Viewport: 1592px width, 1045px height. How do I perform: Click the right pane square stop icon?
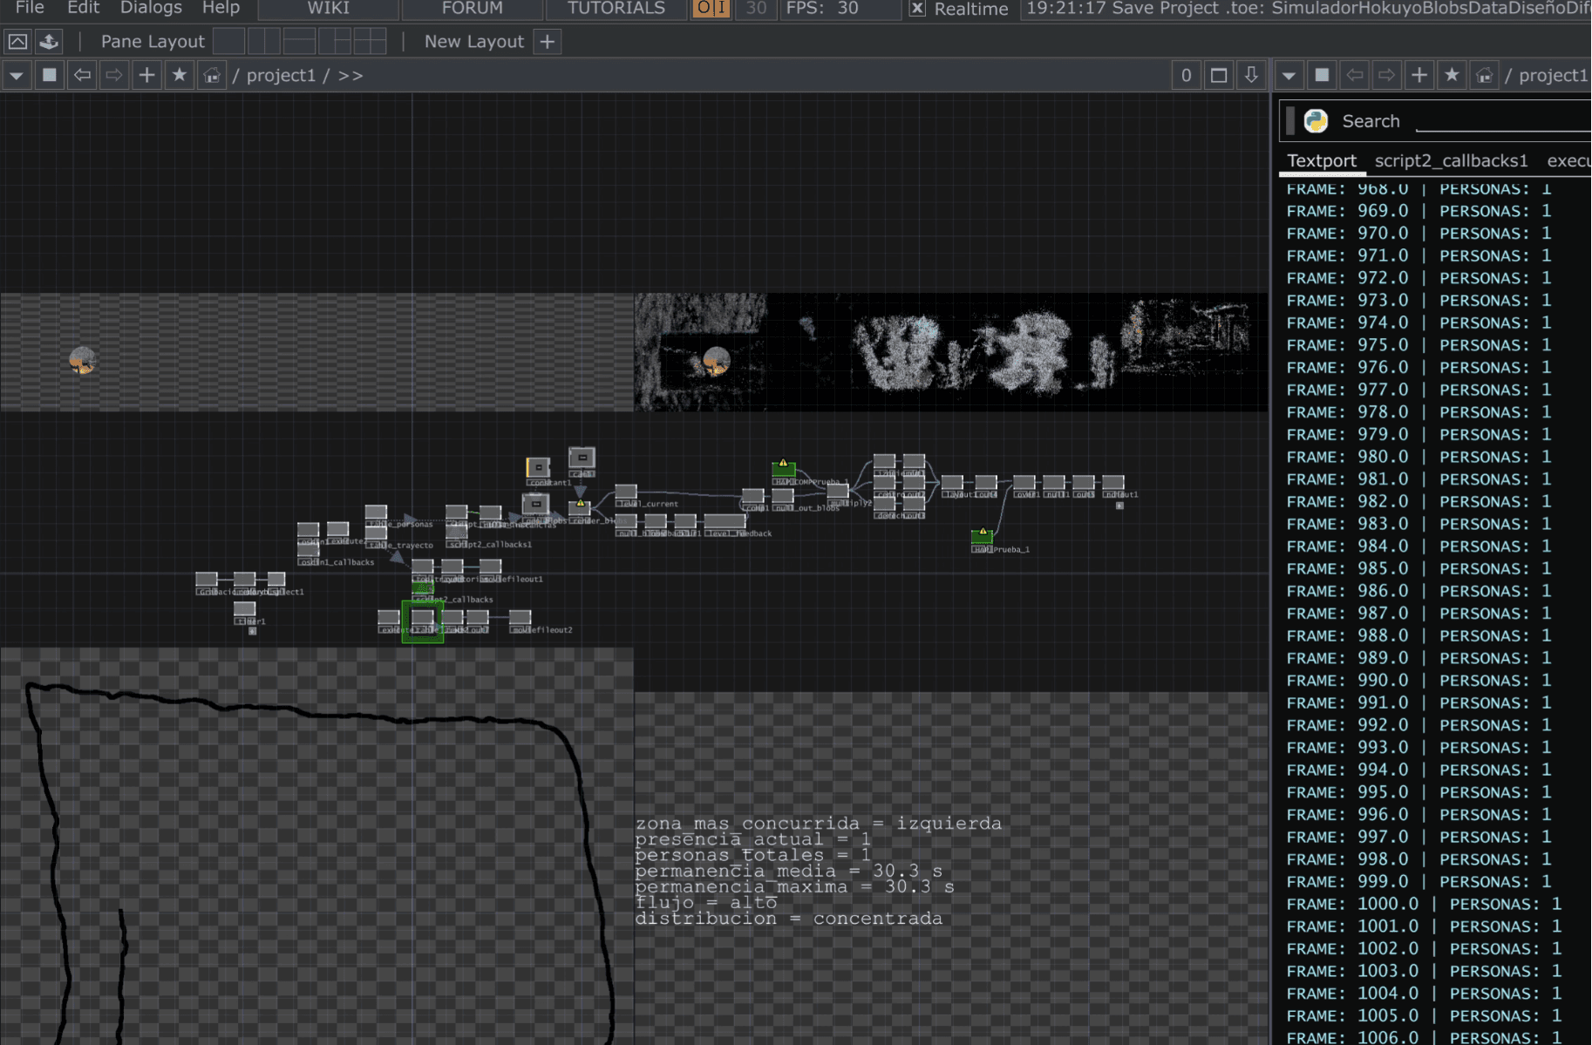[x=1323, y=75]
